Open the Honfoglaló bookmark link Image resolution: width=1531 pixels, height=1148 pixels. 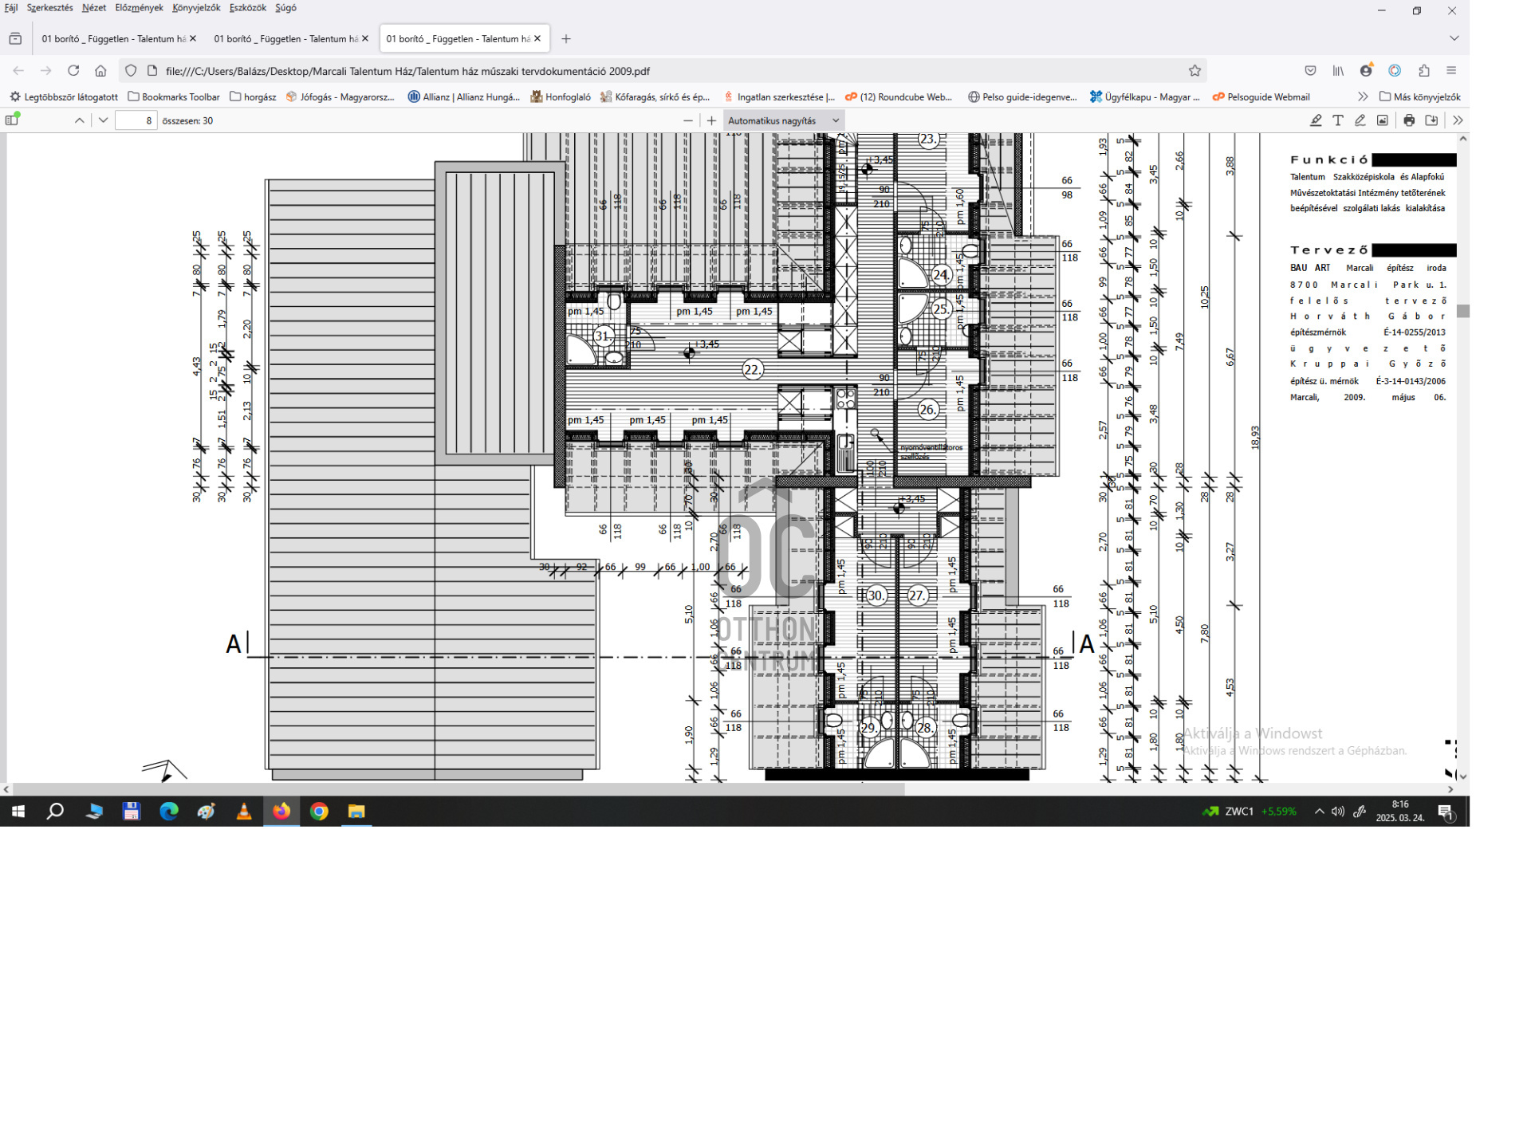click(561, 96)
